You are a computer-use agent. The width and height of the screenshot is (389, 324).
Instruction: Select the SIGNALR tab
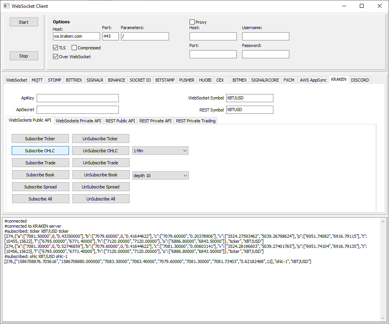(x=95, y=80)
